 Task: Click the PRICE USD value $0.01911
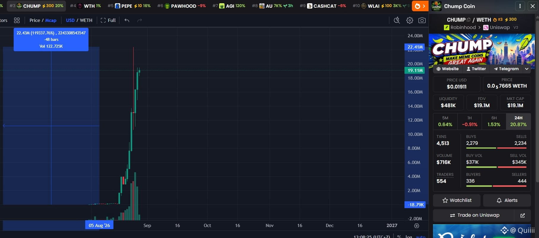[x=456, y=87]
